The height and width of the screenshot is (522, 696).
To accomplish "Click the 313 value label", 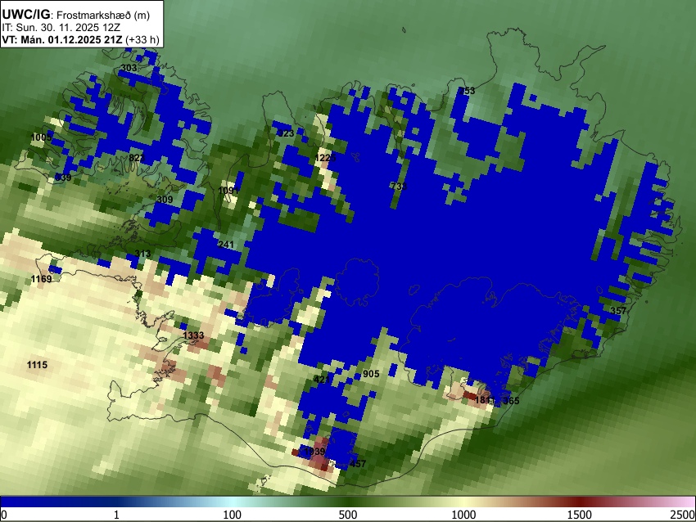I will pyautogui.click(x=142, y=254).
